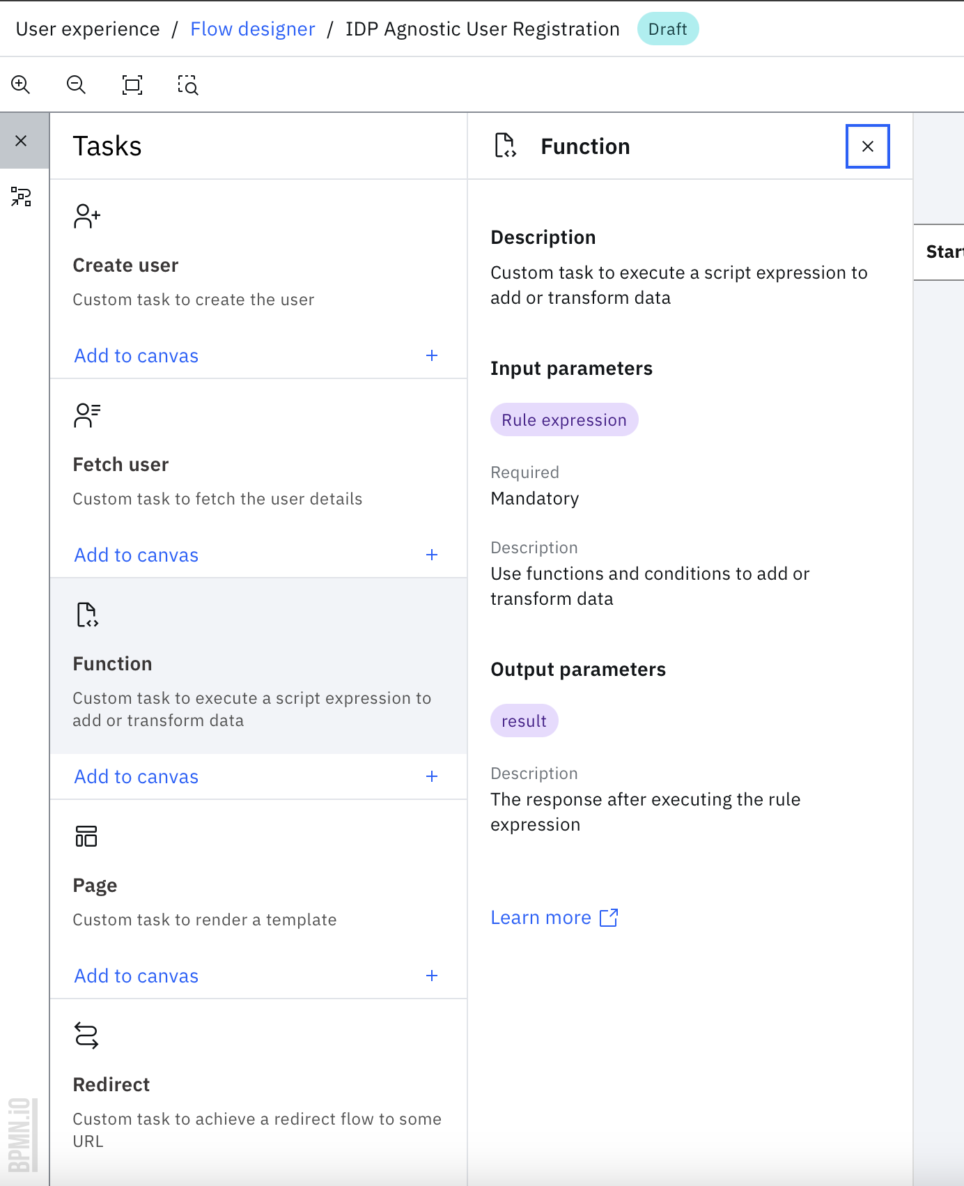This screenshot has height=1186, width=964.
Task: Click the zoom out magnifier icon
Action: (76, 85)
